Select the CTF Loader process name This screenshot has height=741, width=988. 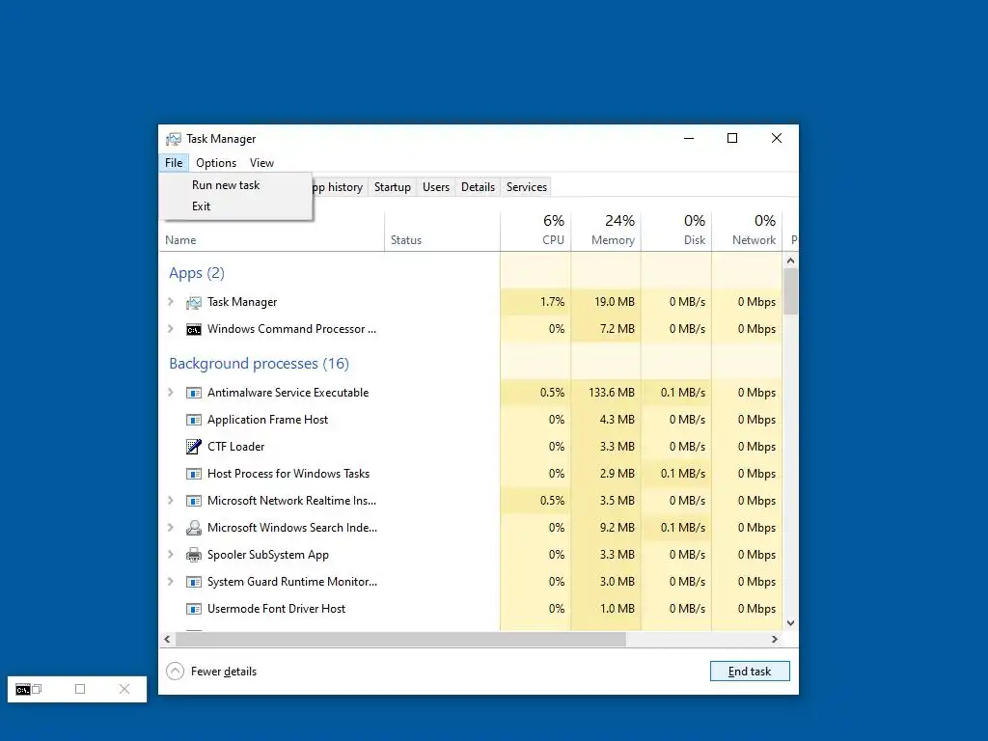pos(236,447)
